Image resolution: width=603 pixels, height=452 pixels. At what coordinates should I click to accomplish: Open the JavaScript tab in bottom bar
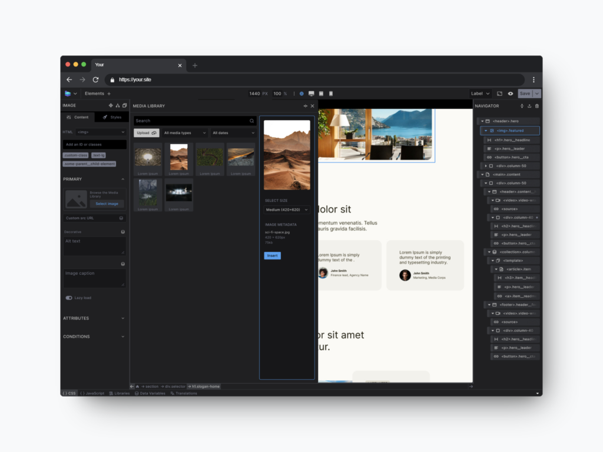(92, 393)
